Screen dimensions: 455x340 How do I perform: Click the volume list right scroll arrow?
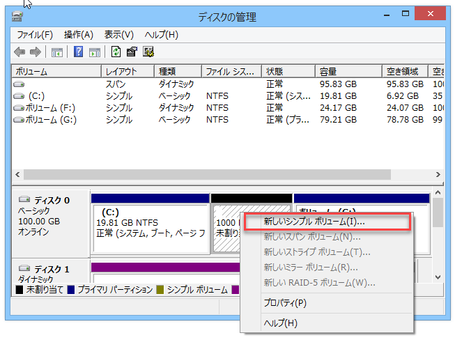coord(438,175)
